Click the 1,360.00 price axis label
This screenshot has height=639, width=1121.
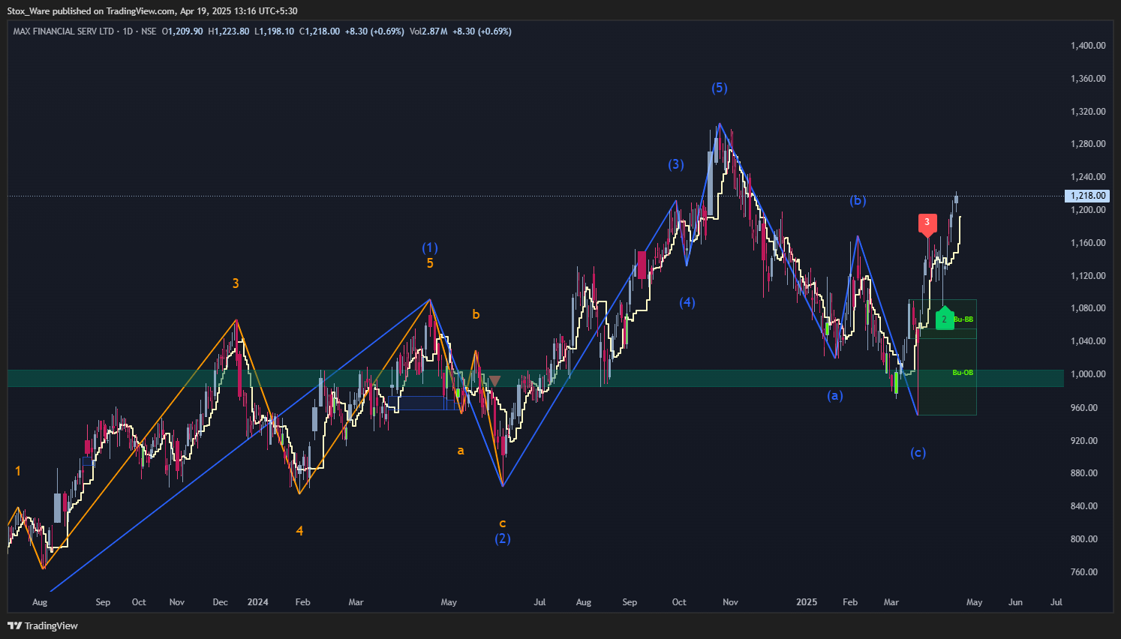pyautogui.click(x=1088, y=79)
